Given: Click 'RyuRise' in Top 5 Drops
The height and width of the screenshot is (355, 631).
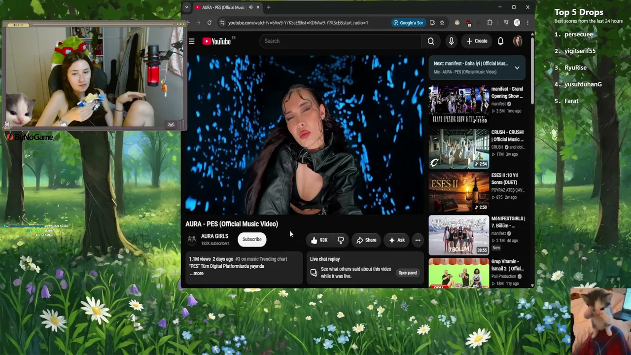Looking at the screenshot, I should (x=576, y=68).
